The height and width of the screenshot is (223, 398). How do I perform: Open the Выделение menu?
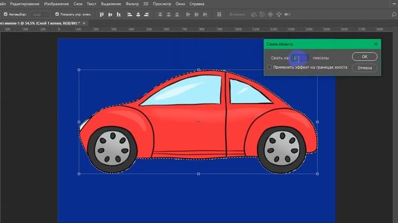click(111, 4)
